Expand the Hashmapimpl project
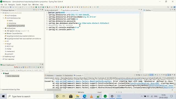 1,57
